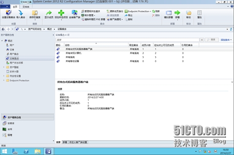The width and height of the screenshot is (234, 155).
Task: Open the blue application menu button
Action: pyautogui.click(x=5, y=7)
